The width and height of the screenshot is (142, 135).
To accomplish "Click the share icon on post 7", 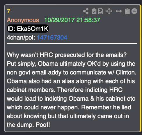I will pos(86,11).
